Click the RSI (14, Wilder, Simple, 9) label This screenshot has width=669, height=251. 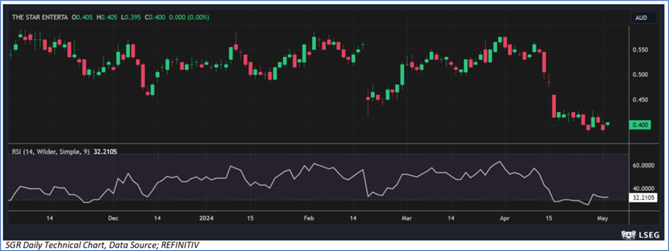click(x=51, y=151)
